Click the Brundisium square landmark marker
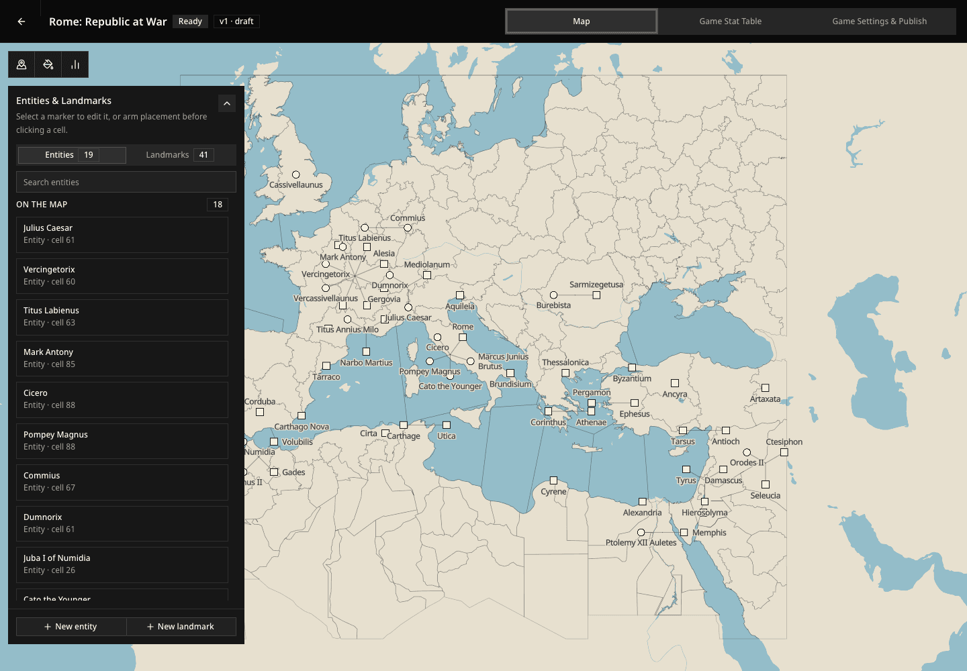The height and width of the screenshot is (671, 967). point(510,373)
